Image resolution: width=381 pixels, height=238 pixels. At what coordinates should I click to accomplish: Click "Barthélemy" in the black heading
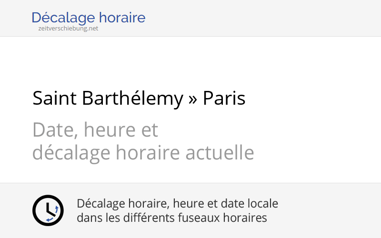(132, 99)
